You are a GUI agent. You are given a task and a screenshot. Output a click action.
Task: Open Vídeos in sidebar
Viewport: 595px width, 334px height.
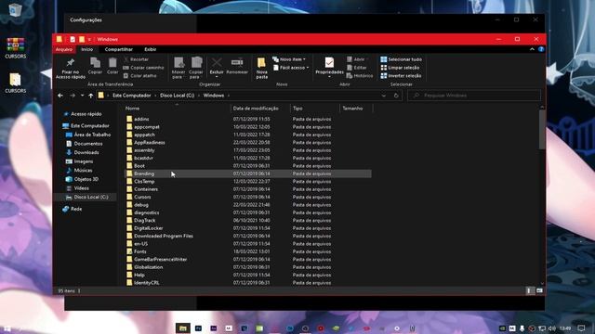click(x=77, y=187)
